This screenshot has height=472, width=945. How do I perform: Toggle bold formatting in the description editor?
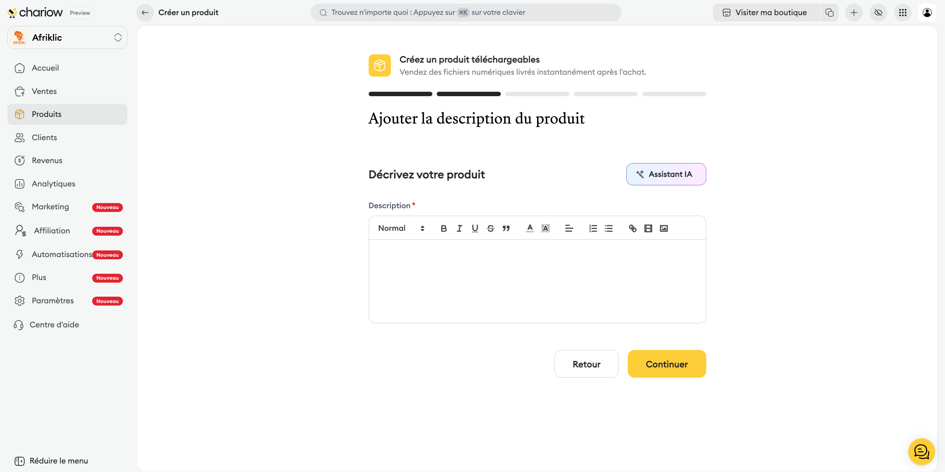point(443,228)
